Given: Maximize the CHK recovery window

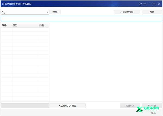Looking at the screenshot, I should pos(154,4).
